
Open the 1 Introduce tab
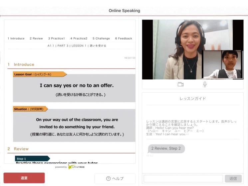(x=16, y=38)
